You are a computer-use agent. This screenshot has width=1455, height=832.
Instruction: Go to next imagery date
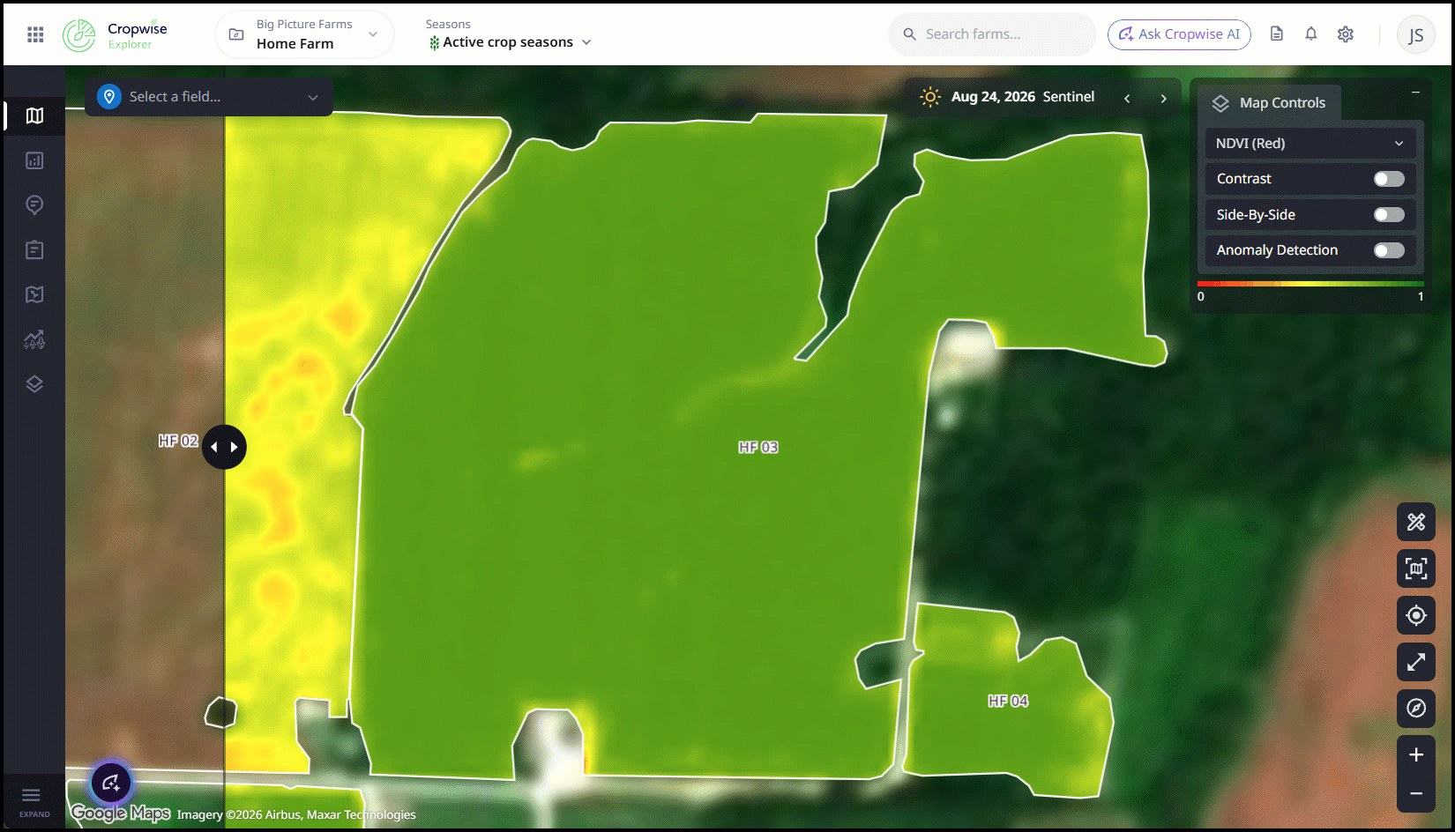pyautogui.click(x=1163, y=98)
